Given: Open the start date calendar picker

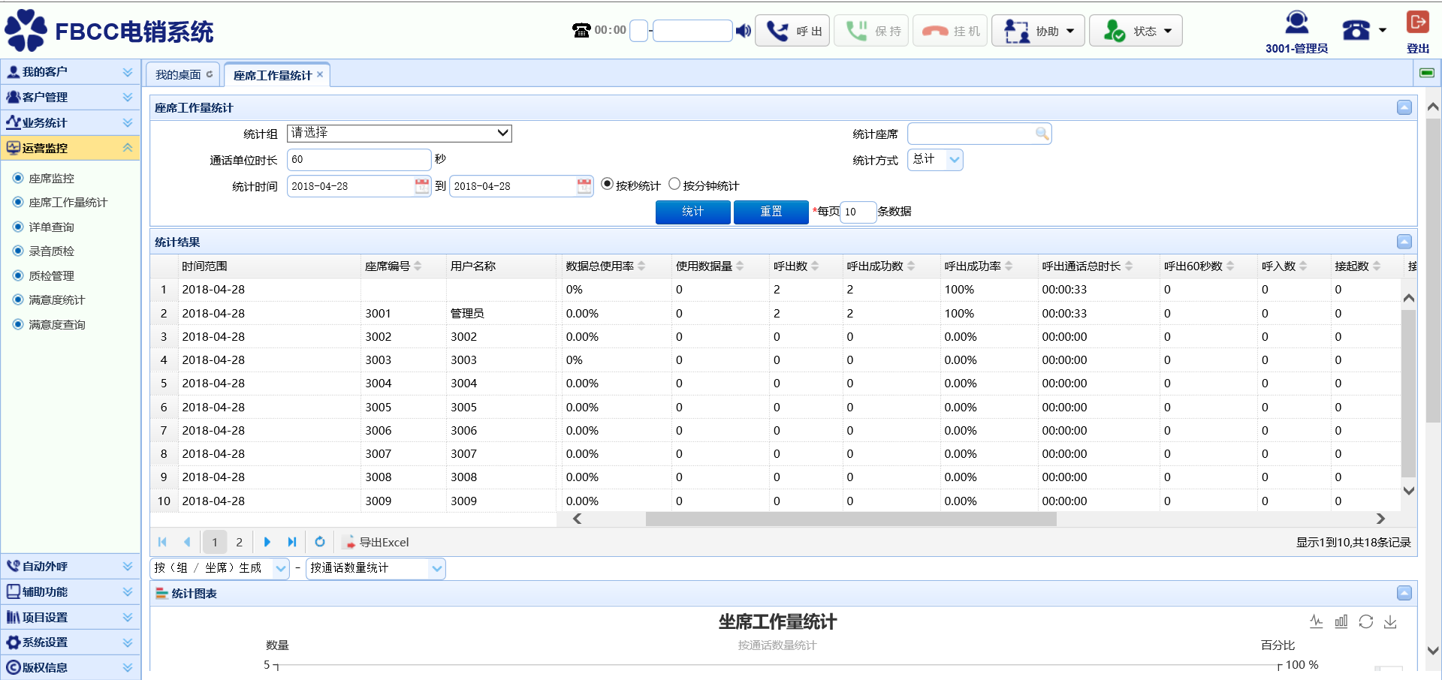Looking at the screenshot, I should coord(422,186).
